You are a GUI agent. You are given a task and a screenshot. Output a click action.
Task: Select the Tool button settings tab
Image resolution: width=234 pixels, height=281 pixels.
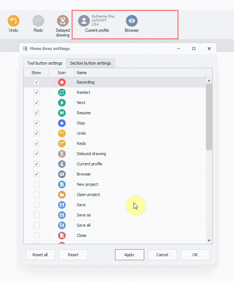click(x=45, y=63)
